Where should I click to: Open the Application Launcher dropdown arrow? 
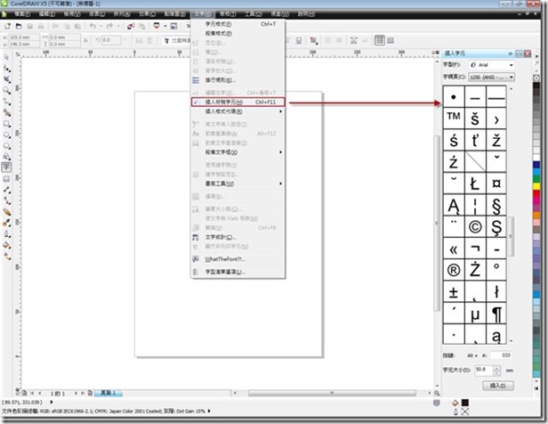[165, 26]
